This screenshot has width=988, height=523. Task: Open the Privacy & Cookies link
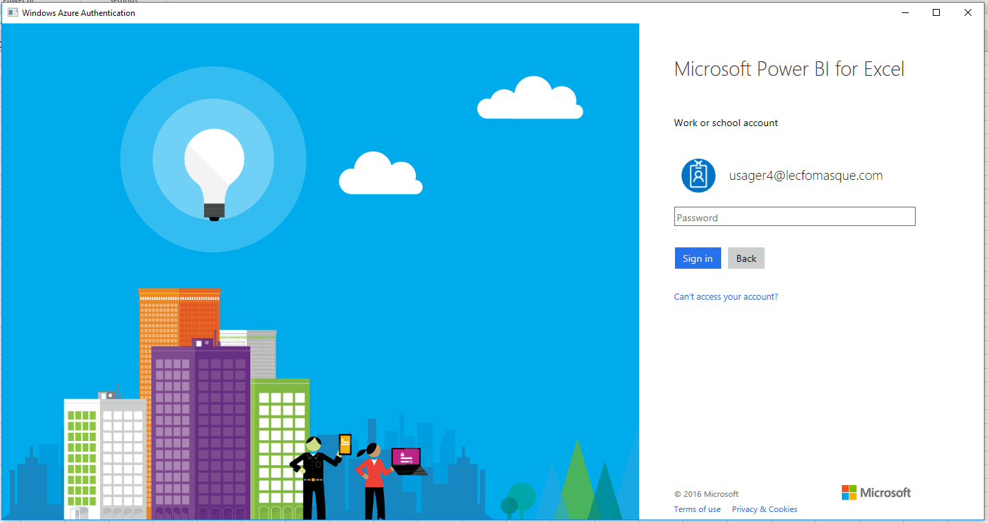[765, 509]
